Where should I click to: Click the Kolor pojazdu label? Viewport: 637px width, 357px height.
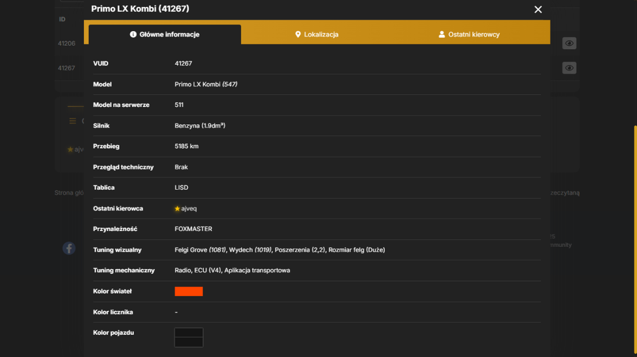pyautogui.click(x=113, y=333)
